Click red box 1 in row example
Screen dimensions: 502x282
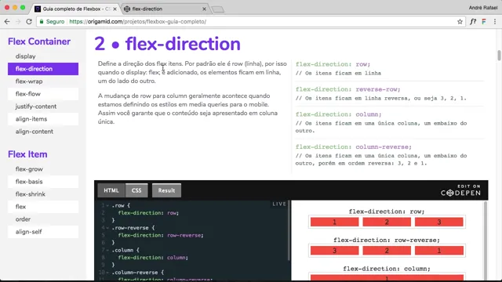click(x=335, y=222)
